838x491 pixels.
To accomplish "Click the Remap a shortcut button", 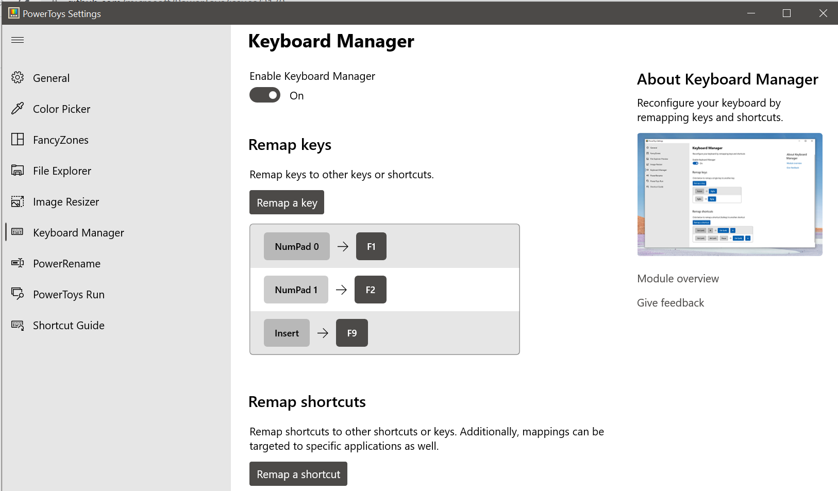I will click(298, 474).
